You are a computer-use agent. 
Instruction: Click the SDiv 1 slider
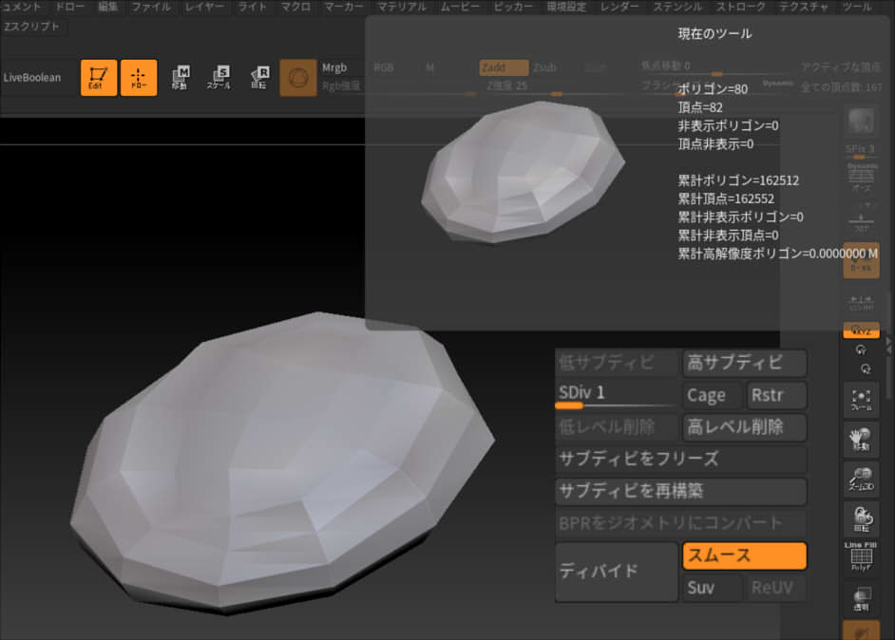tap(617, 395)
